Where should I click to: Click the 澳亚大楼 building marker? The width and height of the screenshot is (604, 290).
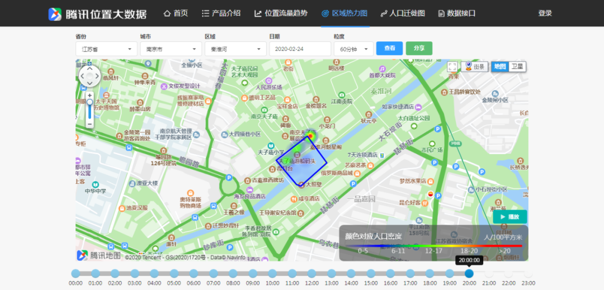[x=132, y=183]
